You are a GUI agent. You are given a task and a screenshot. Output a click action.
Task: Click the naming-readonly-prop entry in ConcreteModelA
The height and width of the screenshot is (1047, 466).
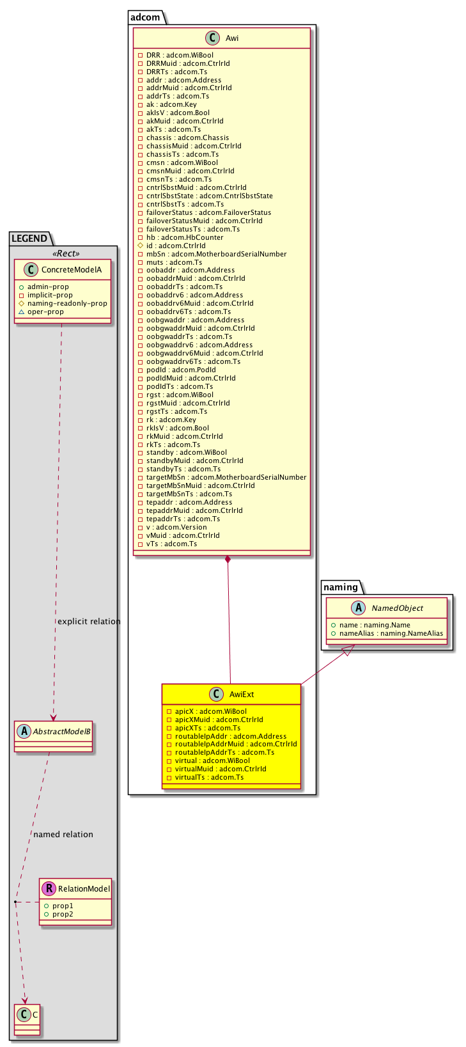pos(67,304)
